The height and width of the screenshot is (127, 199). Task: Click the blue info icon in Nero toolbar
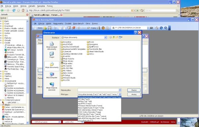(x=161, y=28)
